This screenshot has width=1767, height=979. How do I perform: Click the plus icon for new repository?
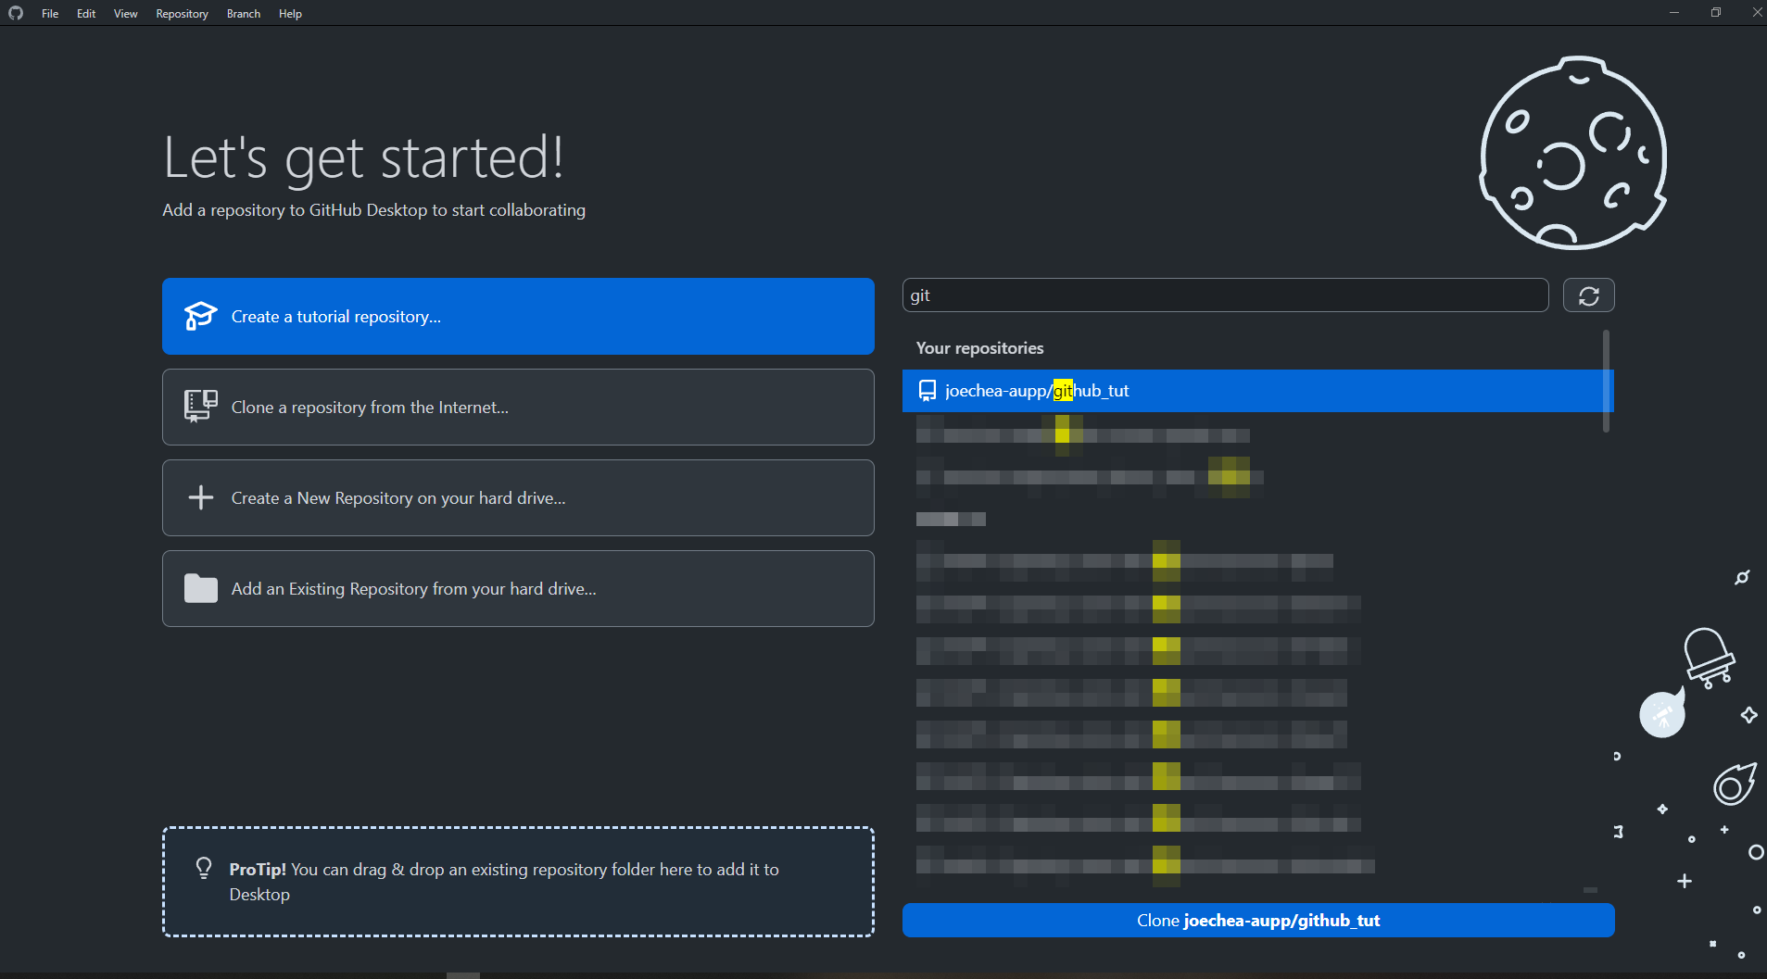coord(200,497)
